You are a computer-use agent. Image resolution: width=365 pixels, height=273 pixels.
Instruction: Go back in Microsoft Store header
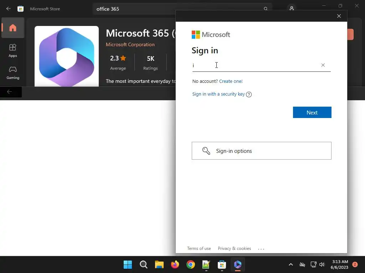click(x=9, y=9)
